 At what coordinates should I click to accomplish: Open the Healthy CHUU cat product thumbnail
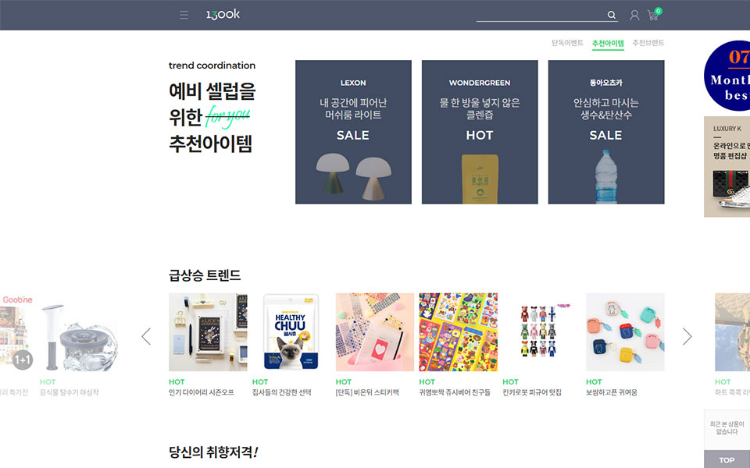pyautogui.click(x=291, y=332)
